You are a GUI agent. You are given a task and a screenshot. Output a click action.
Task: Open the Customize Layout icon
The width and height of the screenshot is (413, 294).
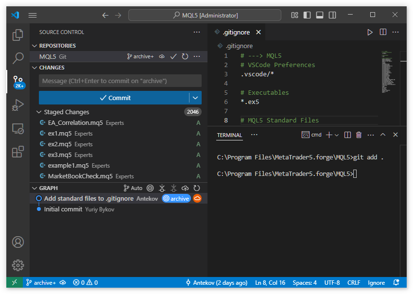tap(294, 15)
